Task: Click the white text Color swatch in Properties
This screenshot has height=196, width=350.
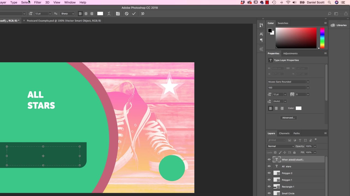Action: point(298,108)
